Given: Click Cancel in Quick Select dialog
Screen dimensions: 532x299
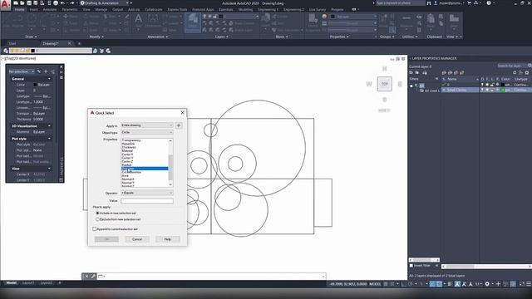Looking at the screenshot, I should (x=137, y=239).
